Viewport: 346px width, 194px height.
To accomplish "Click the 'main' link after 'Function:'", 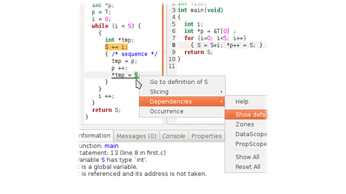I will pyautogui.click(x=111, y=146).
